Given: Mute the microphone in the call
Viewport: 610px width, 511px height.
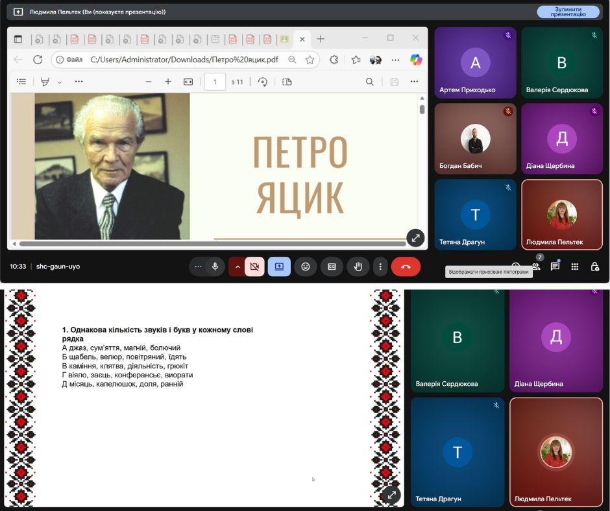Looking at the screenshot, I should 214,267.
